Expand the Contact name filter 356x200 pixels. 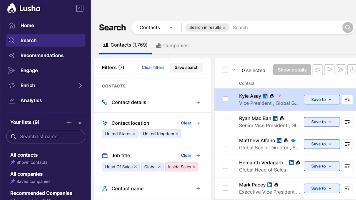click(198, 189)
